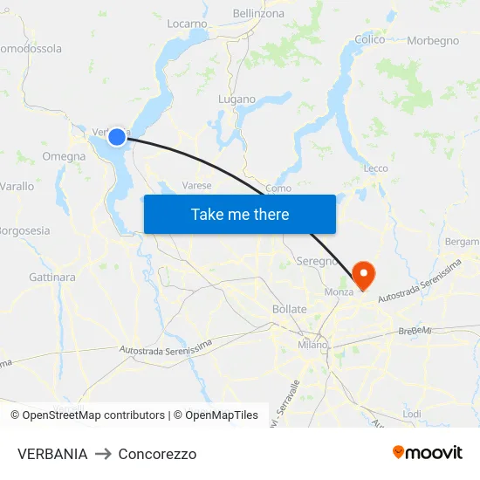Click the Locarno label on the map

[187, 24]
